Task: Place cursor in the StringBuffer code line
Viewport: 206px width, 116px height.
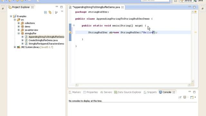Action: tap(123, 32)
